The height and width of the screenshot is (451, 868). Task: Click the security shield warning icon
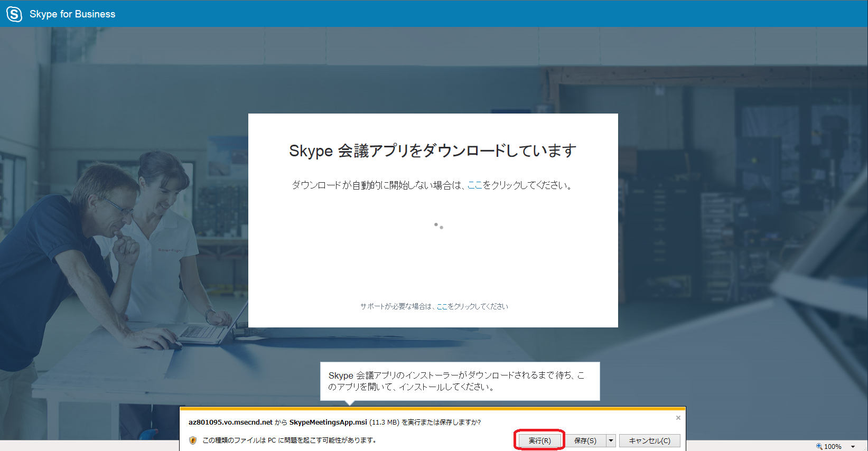click(x=193, y=440)
